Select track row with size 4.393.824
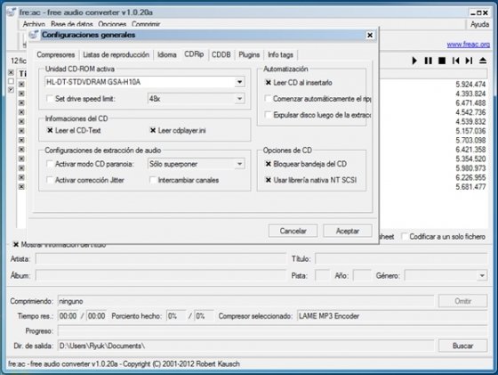 [470, 94]
